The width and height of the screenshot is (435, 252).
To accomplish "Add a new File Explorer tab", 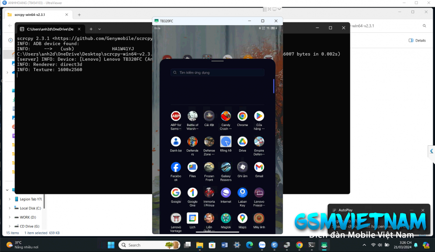I will click(x=79, y=14).
